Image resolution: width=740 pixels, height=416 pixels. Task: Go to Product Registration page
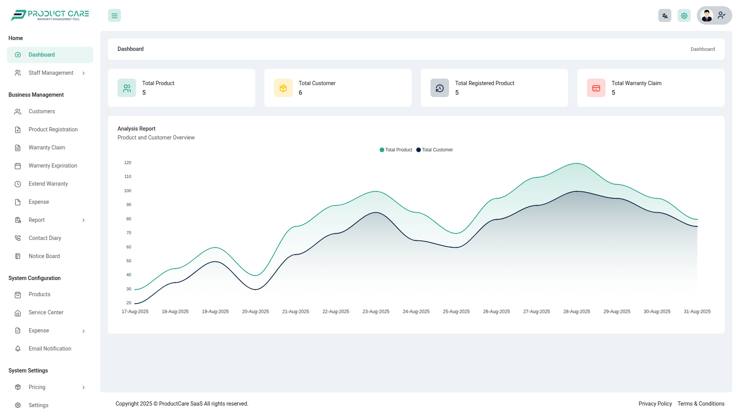click(x=53, y=129)
